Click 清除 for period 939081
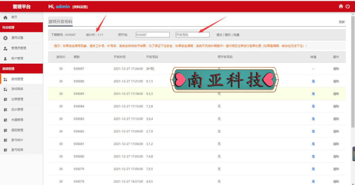The width and height of the screenshot is (355, 185). pyautogui.click(x=336, y=144)
